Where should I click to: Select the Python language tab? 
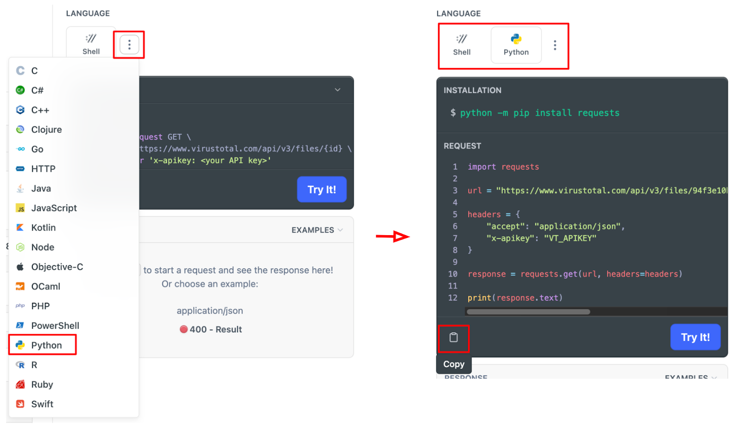[516, 45]
